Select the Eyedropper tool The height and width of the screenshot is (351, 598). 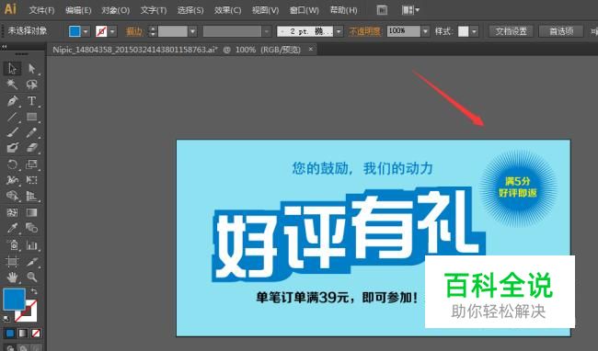pos(12,228)
